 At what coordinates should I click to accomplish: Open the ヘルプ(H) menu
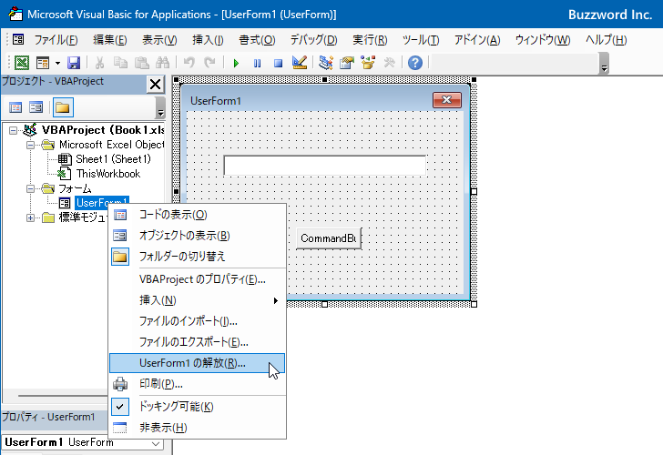coord(606,40)
